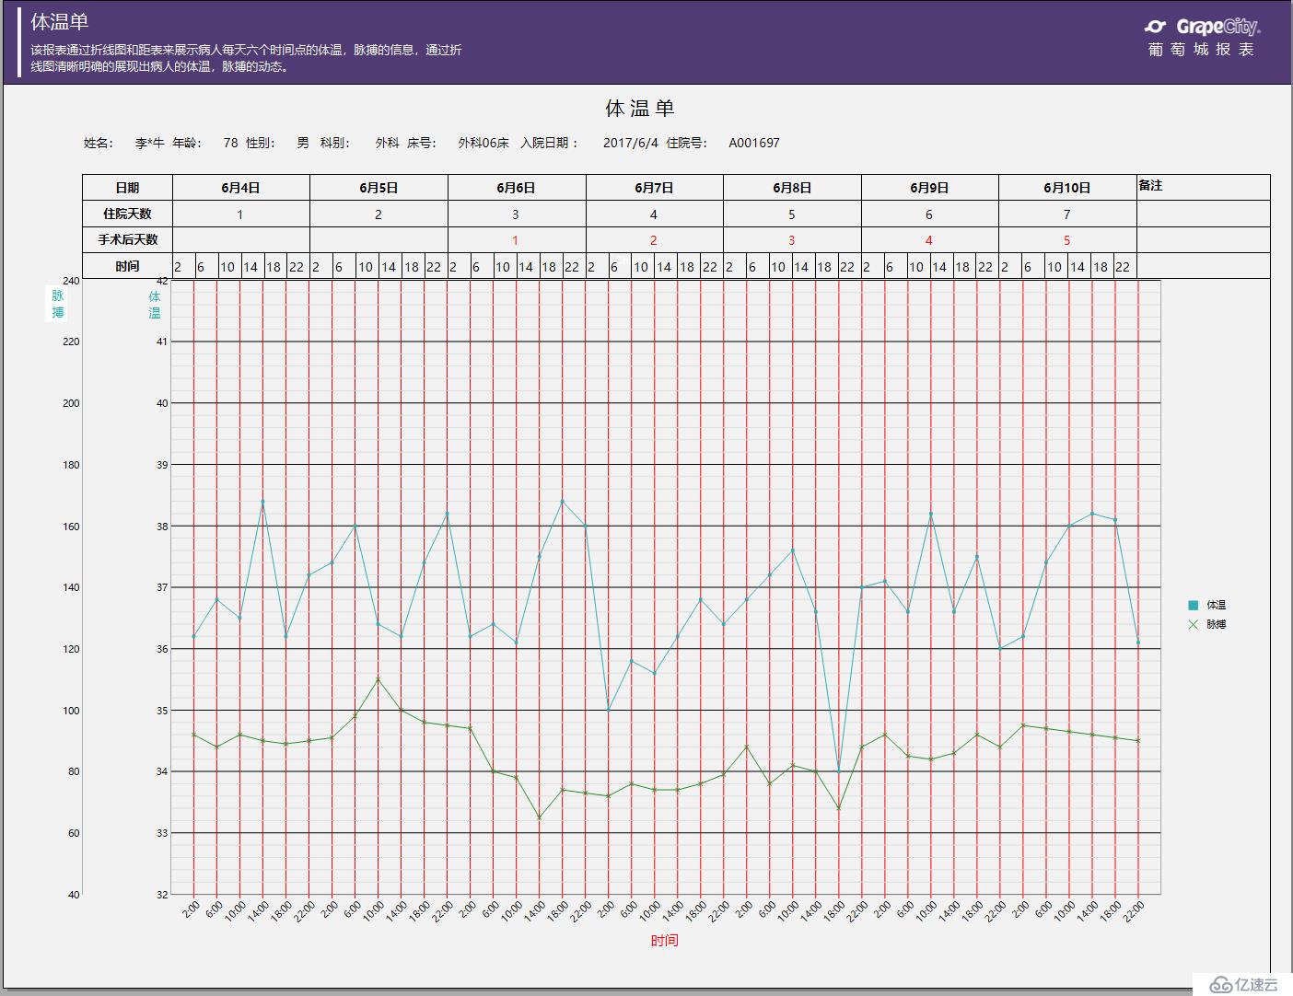Click the GrapeCity logo in the banner
The image size is (1293, 996).
[x=1202, y=27]
